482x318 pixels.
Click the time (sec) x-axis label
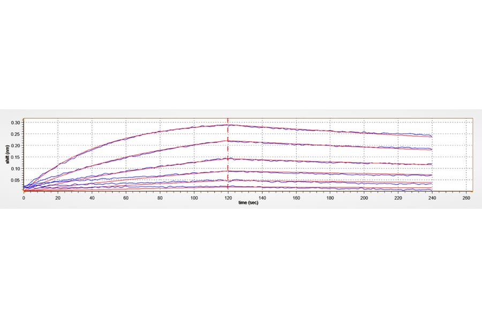click(247, 203)
